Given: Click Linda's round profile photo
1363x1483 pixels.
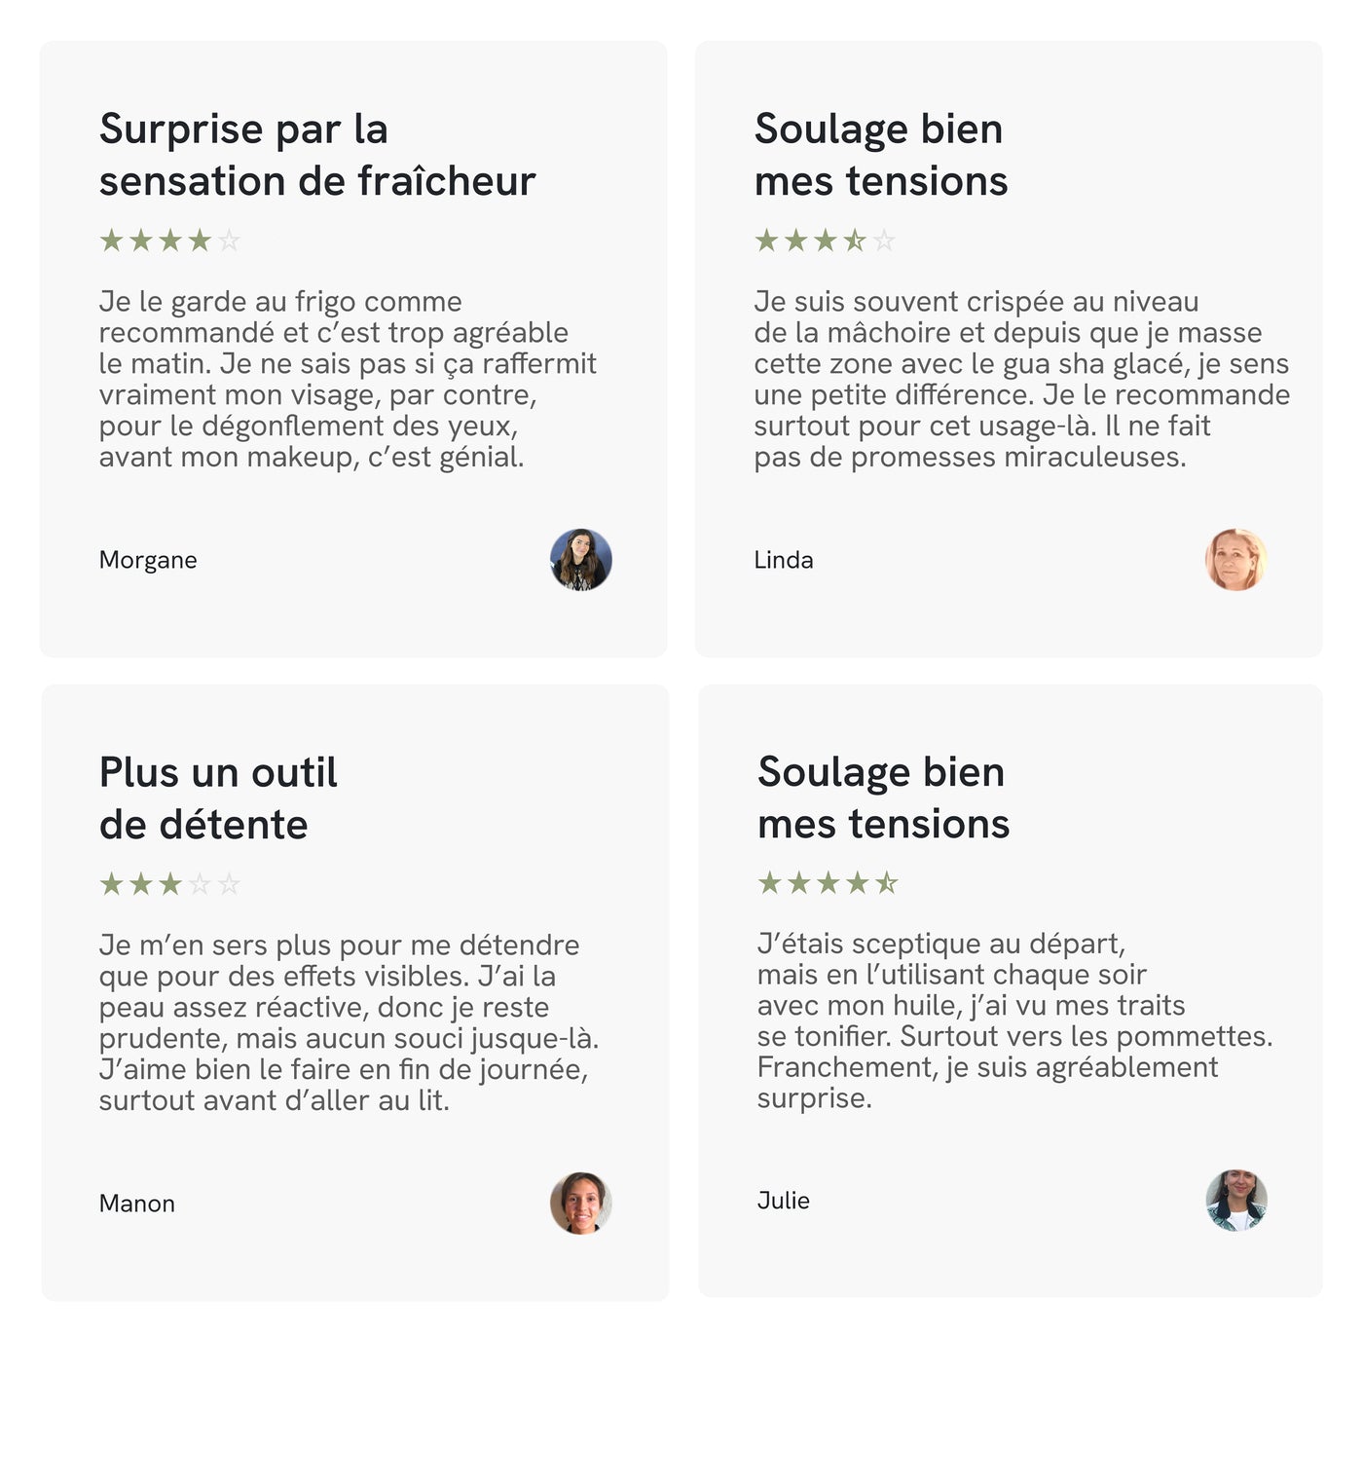Looking at the screenshot, I should [1235, 560].
